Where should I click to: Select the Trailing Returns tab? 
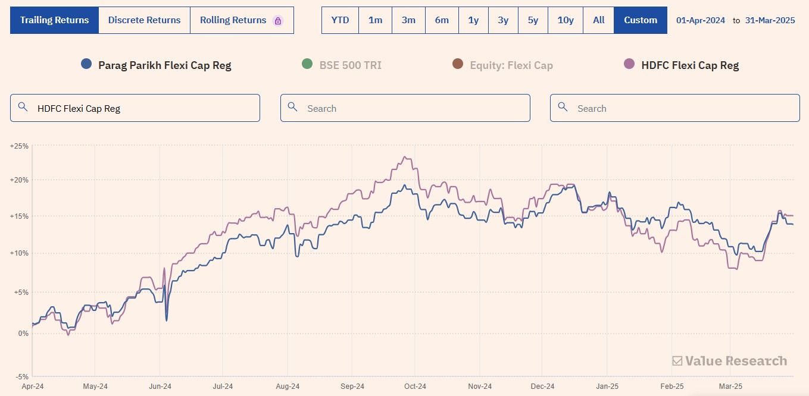(x=54, y=20)
